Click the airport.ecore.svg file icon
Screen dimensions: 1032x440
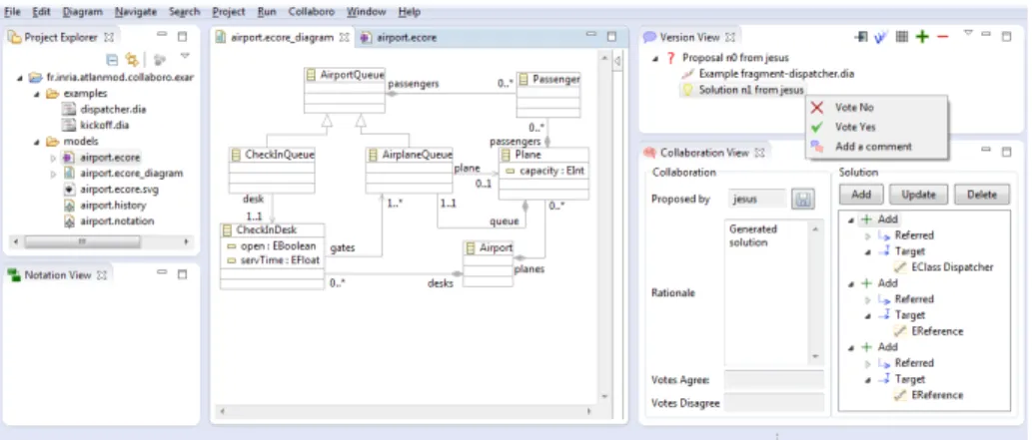pos(68,190)
